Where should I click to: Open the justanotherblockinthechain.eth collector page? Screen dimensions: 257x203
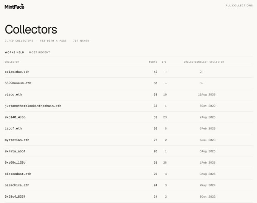click(33, 106)
